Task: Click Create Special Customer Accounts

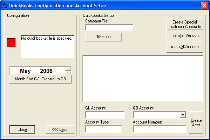Action: (x=185, y=24)
